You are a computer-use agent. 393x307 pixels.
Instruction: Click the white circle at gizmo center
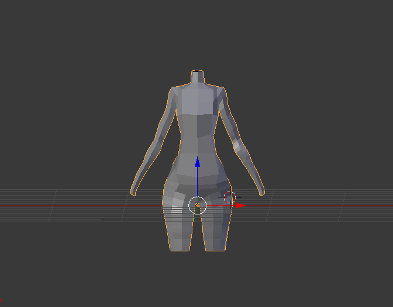point(198,206)
